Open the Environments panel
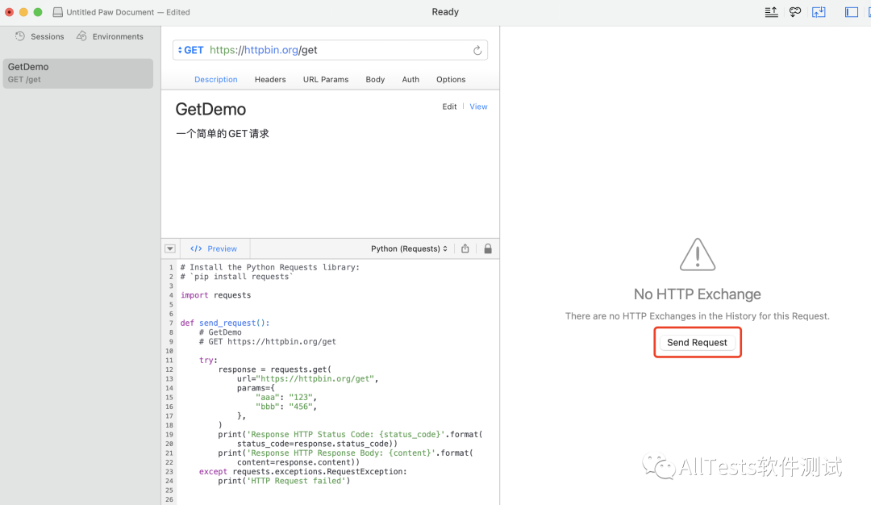 [x=110, y=36]
